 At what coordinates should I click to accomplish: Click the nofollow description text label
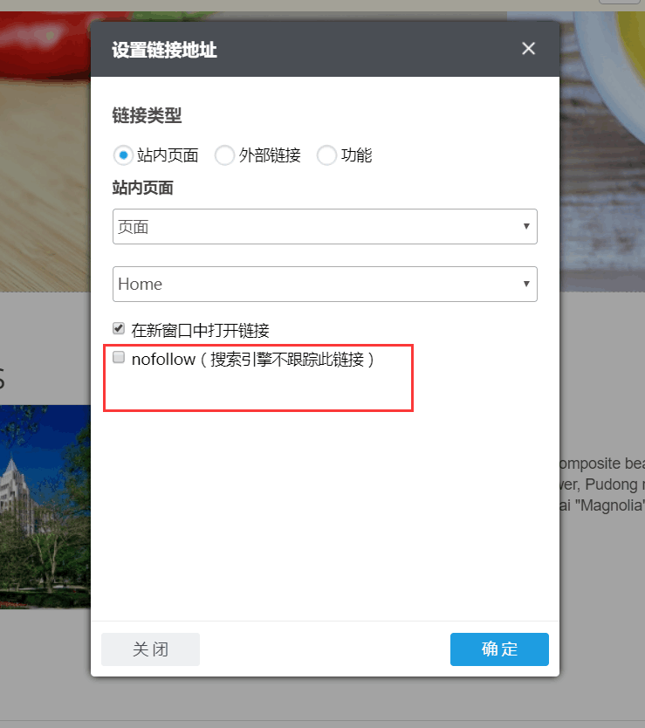click(x=253, y=359)
